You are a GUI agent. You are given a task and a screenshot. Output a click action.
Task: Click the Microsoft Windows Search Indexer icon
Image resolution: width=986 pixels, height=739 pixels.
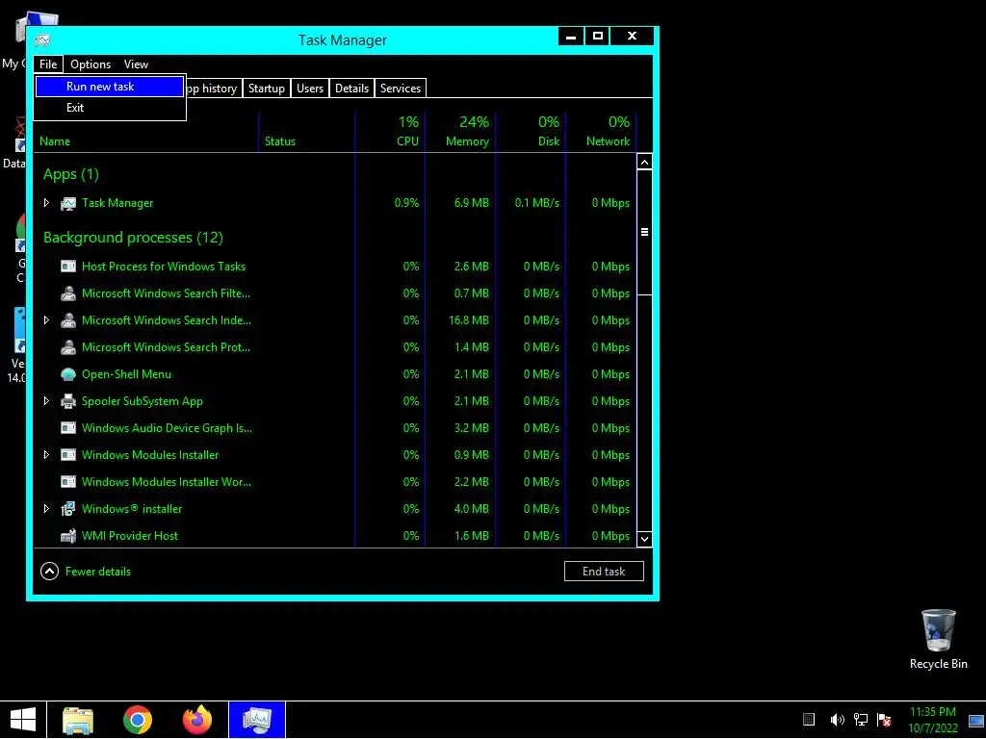click(68, 320)
